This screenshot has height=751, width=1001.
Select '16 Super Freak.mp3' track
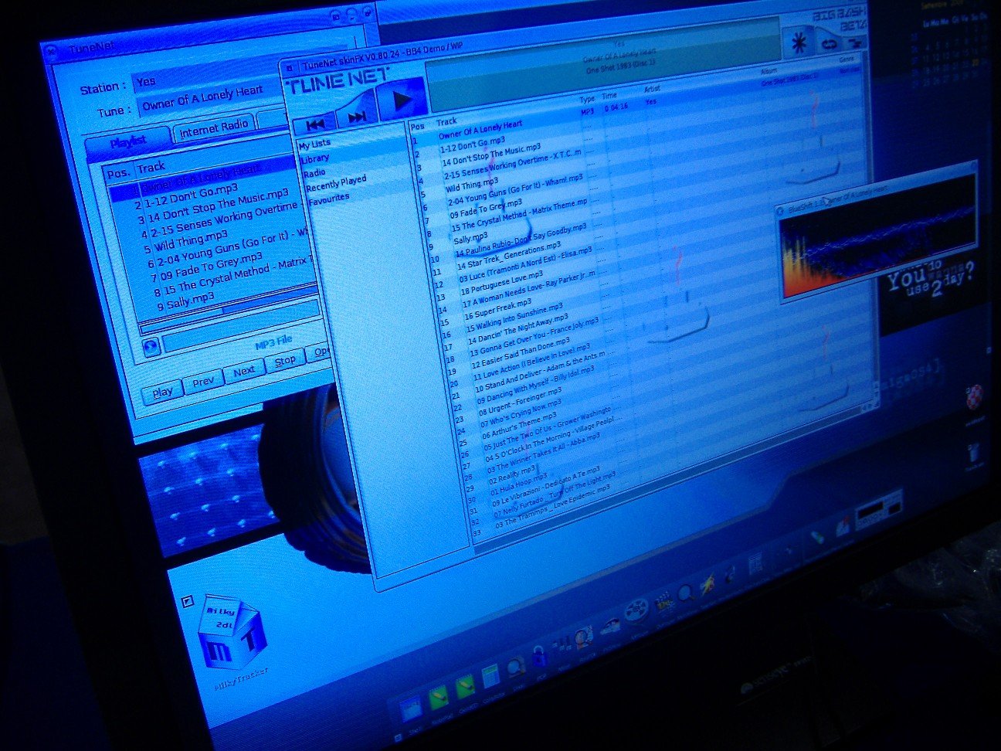[497, 309]
